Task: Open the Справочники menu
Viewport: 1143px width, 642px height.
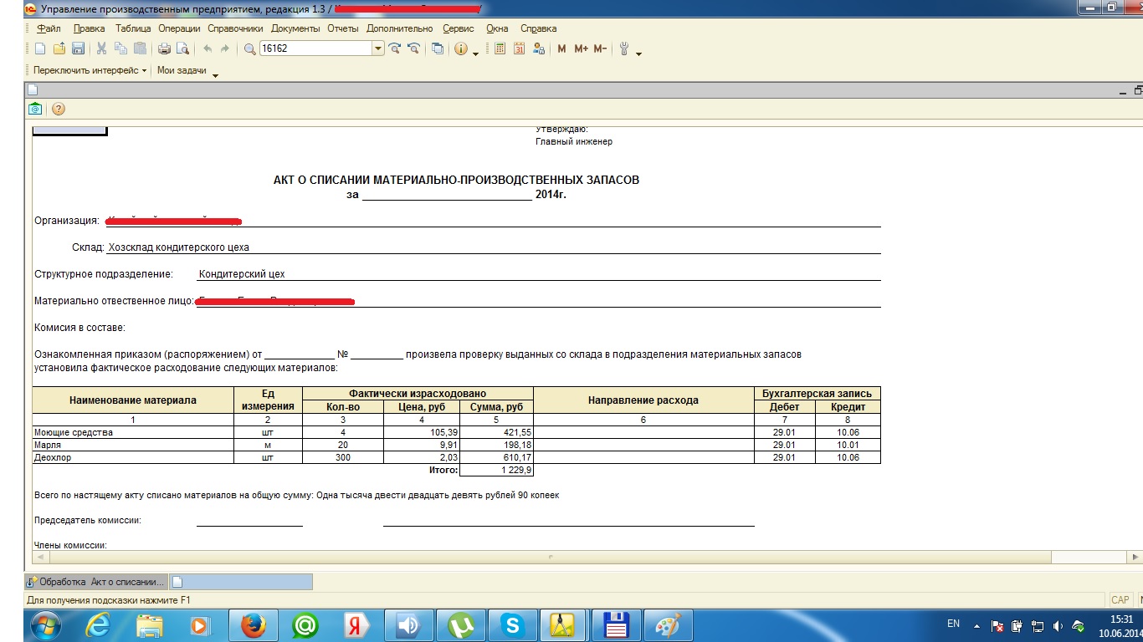Action: (236, 28)
